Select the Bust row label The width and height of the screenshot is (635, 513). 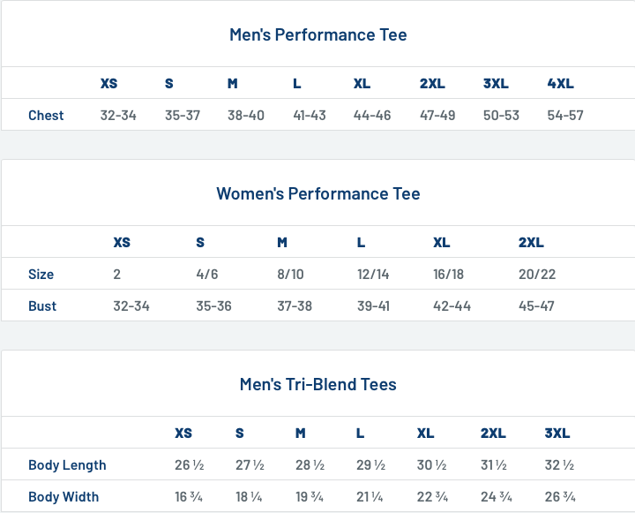(42, 306)
